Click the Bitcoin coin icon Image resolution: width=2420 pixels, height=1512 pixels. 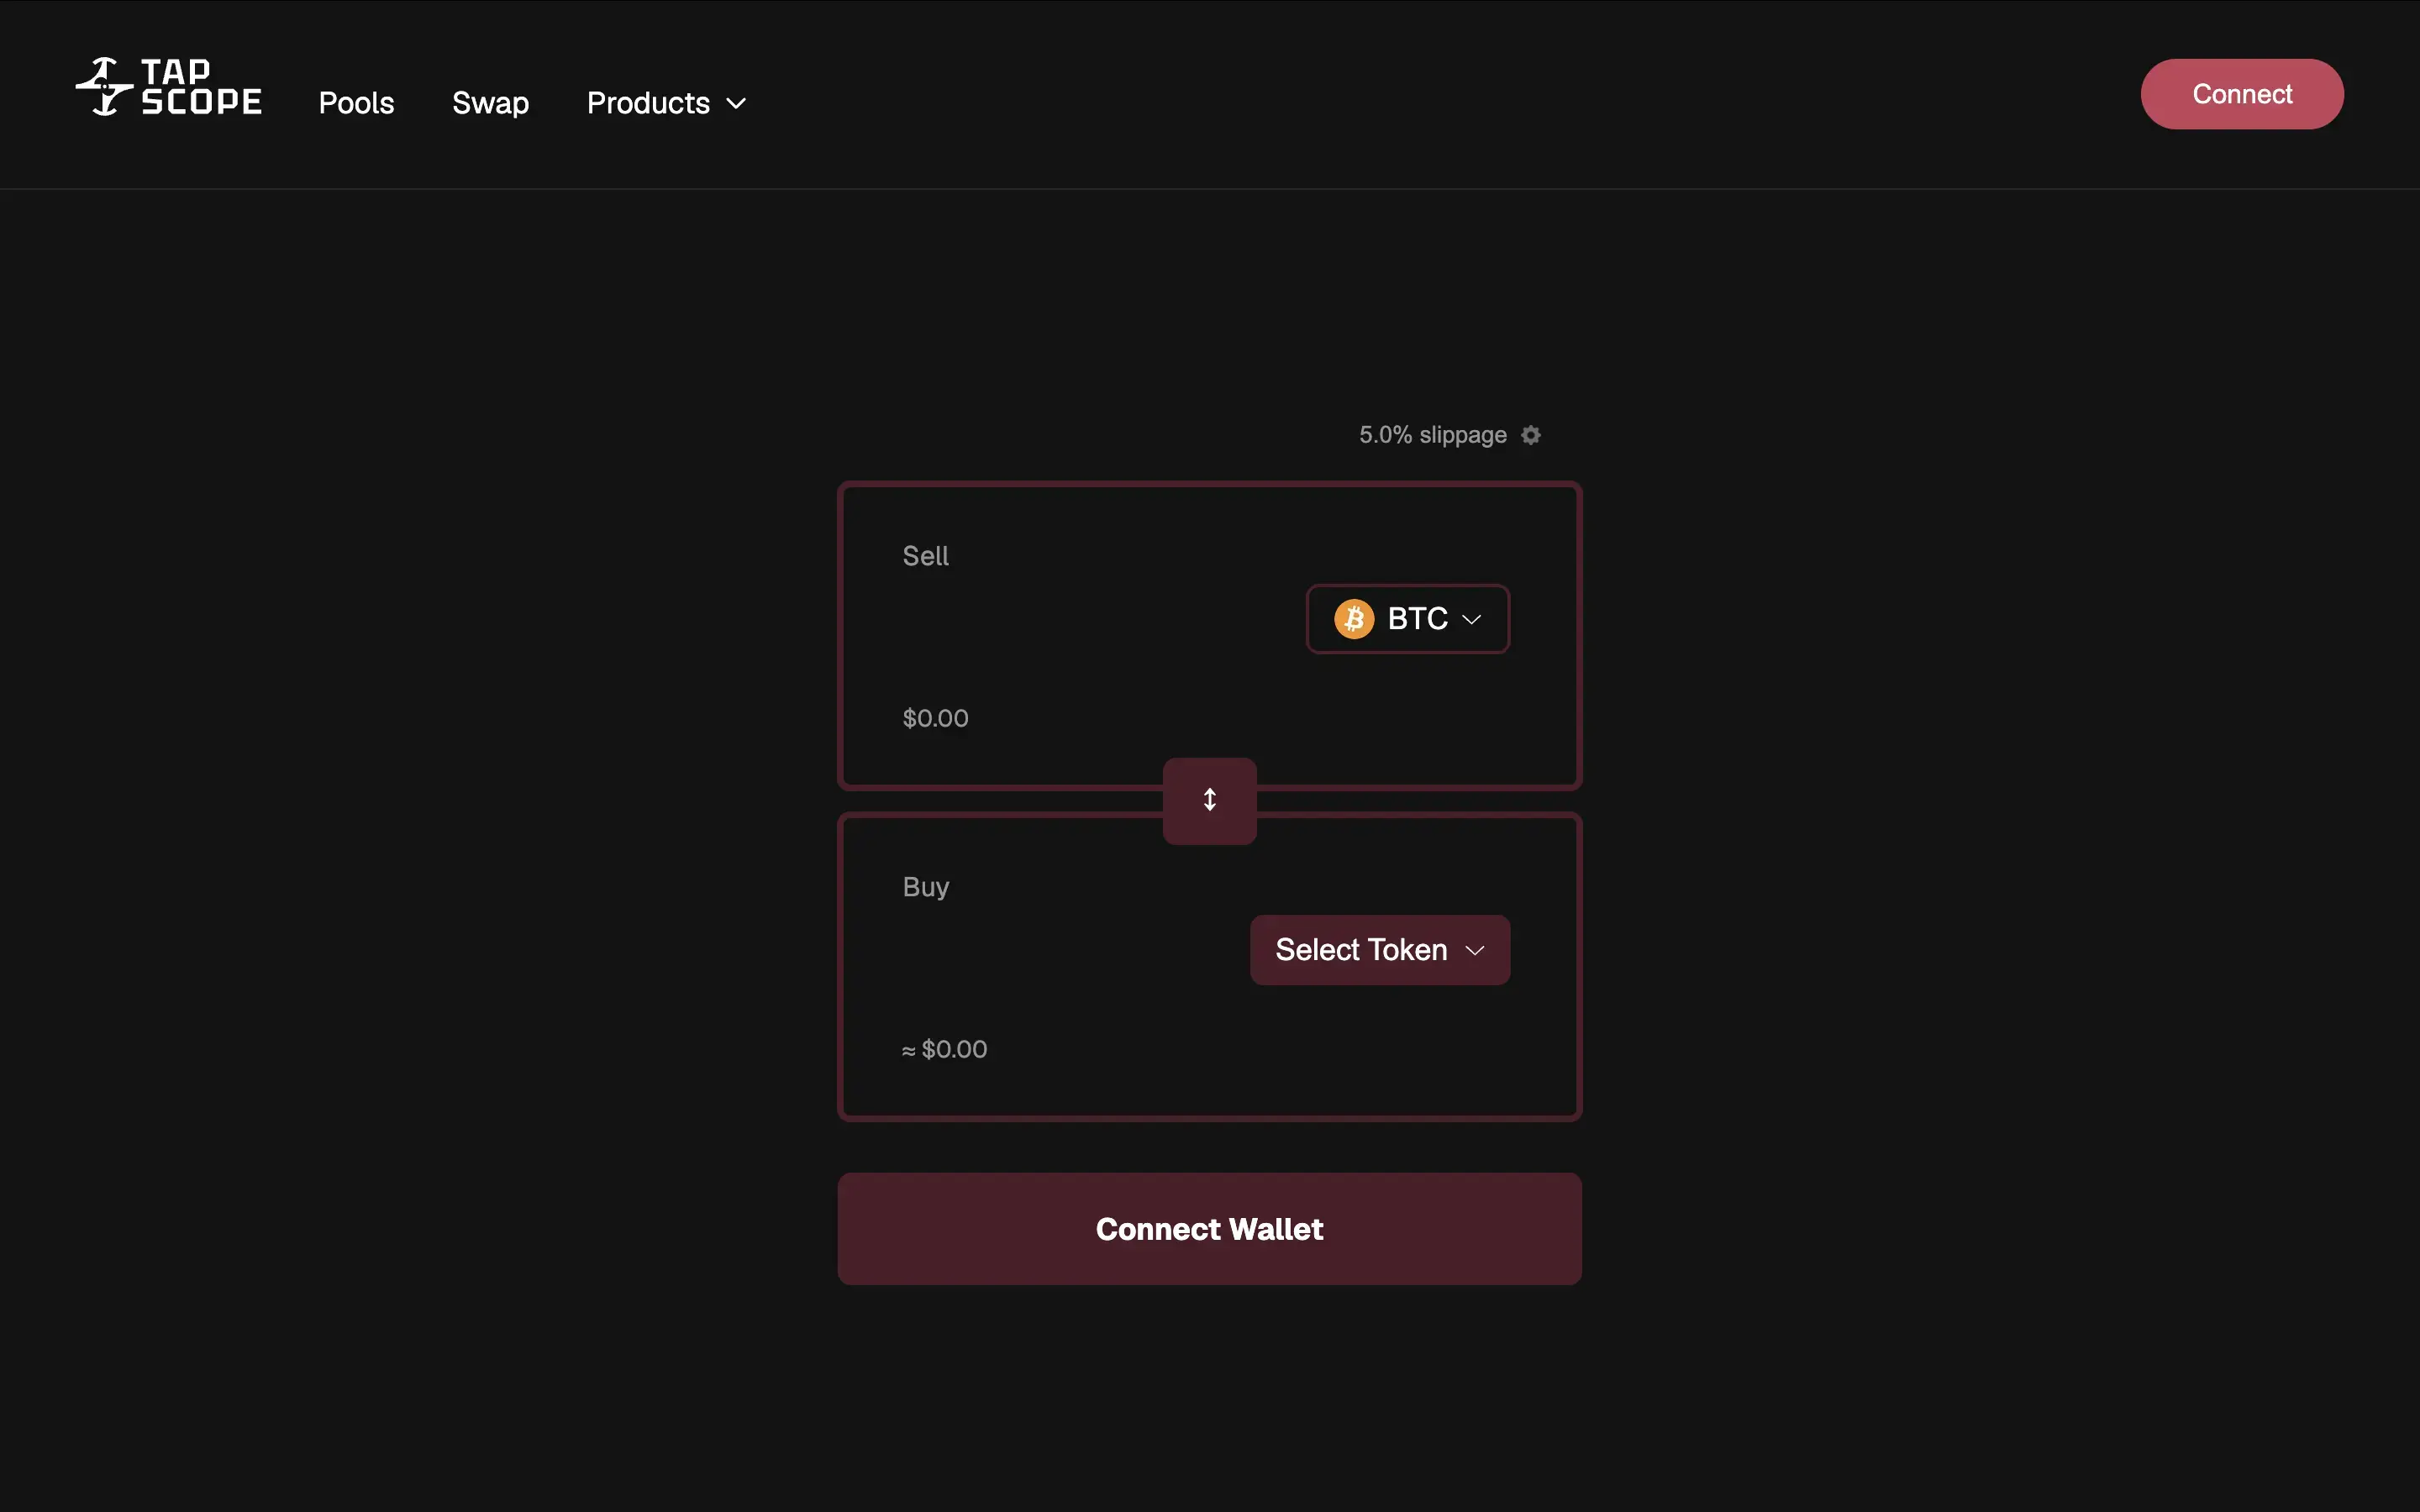1354,619
